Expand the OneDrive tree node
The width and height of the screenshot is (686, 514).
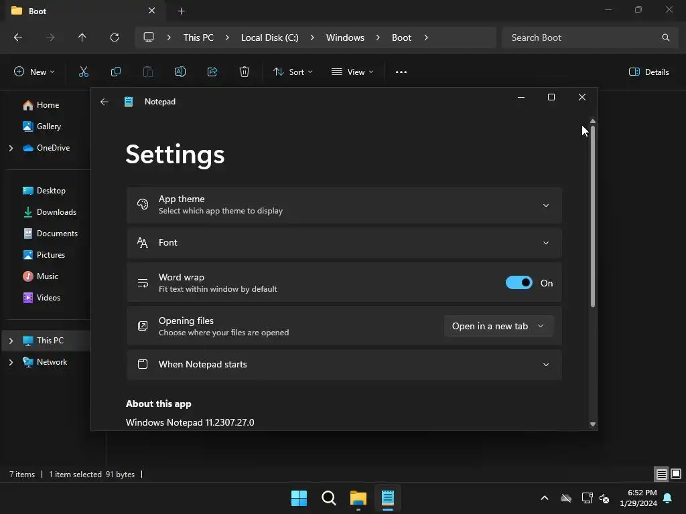[x=11, y=148]
